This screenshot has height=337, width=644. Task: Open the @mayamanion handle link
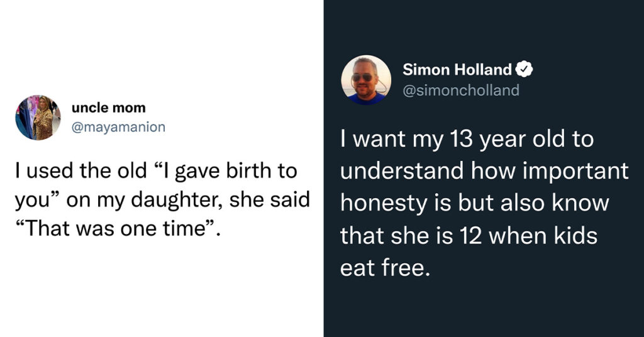pyautogui.click(x=118, y=127)
